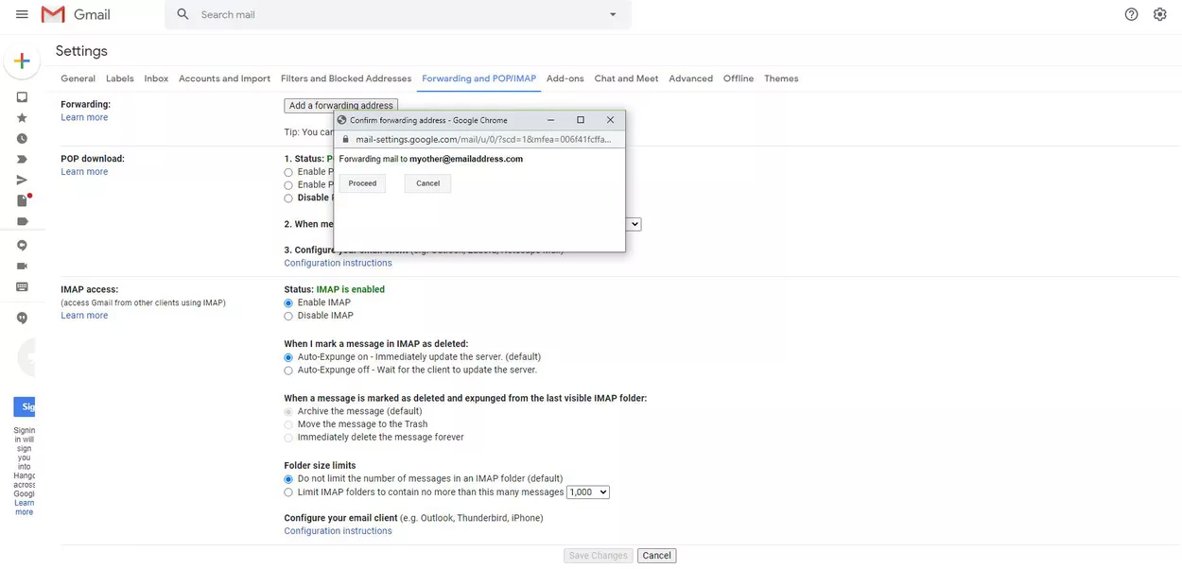Click the Hangouts quote icon
The width and height of the screenshot is (1182, 569).
coord(22,319)
